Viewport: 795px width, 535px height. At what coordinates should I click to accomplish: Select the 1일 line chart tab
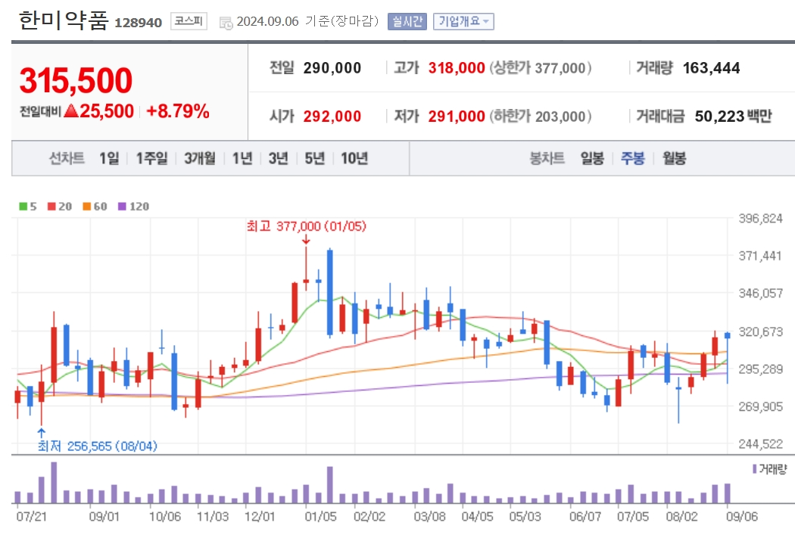[x=109, y=159]
